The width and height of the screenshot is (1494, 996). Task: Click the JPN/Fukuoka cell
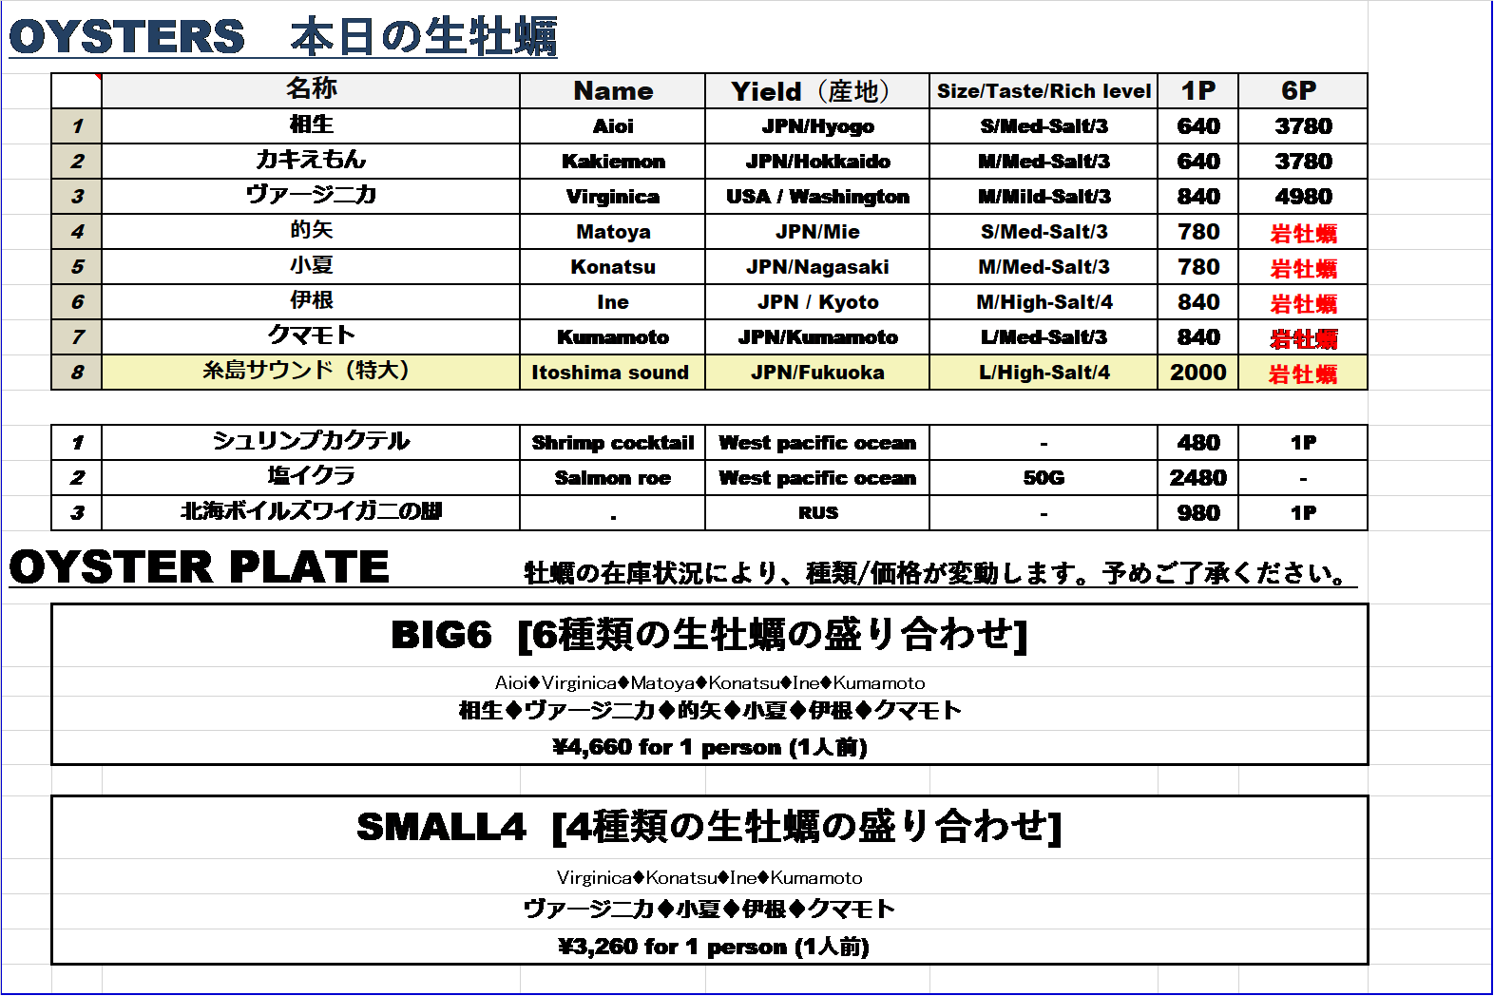817,372
